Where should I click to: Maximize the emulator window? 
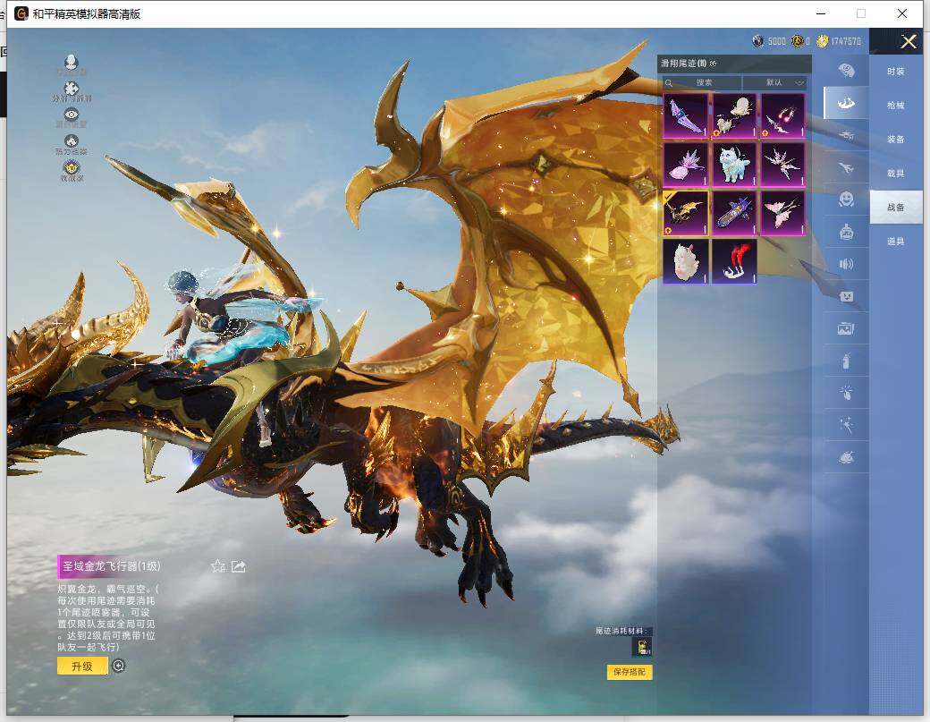coord(861,13)
